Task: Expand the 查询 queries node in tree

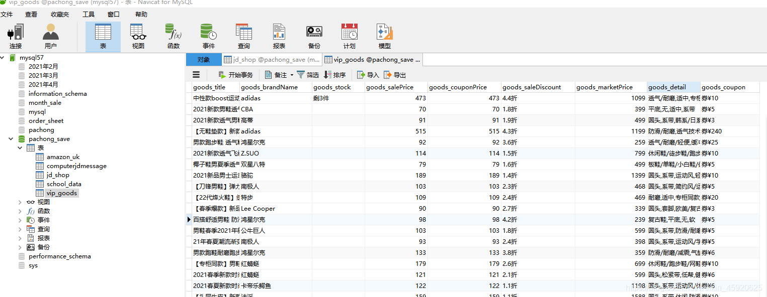Action: pyautogui.click(x=21, y=229)
